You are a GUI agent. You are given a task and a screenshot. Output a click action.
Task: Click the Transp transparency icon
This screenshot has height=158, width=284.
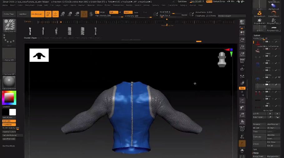coord(242,136)
